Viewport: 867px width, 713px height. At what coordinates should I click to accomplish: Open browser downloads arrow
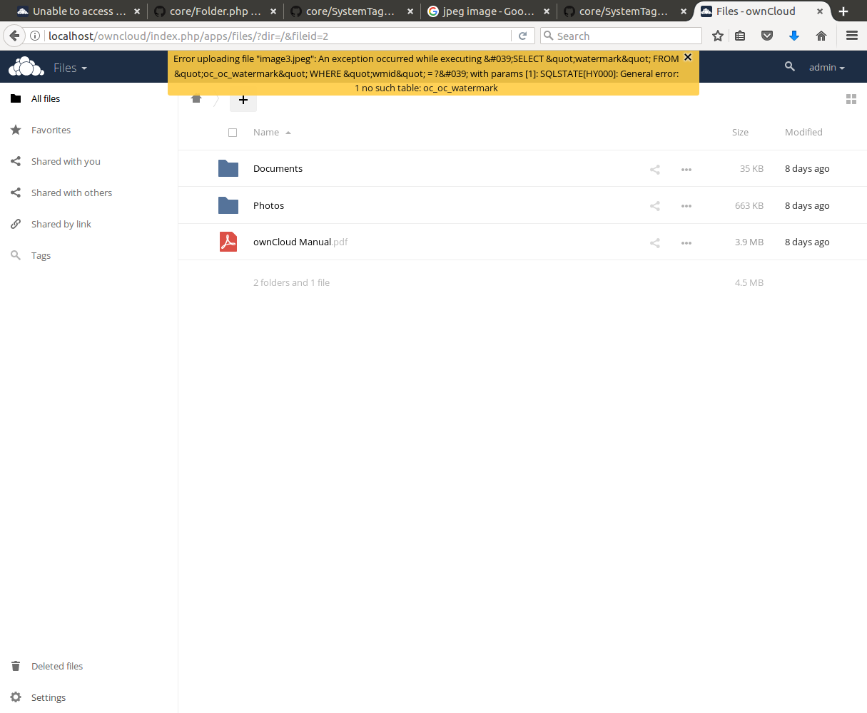[794, 36]
